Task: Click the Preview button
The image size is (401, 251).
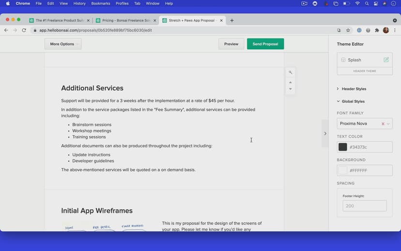Action: [x=231, y=44]
